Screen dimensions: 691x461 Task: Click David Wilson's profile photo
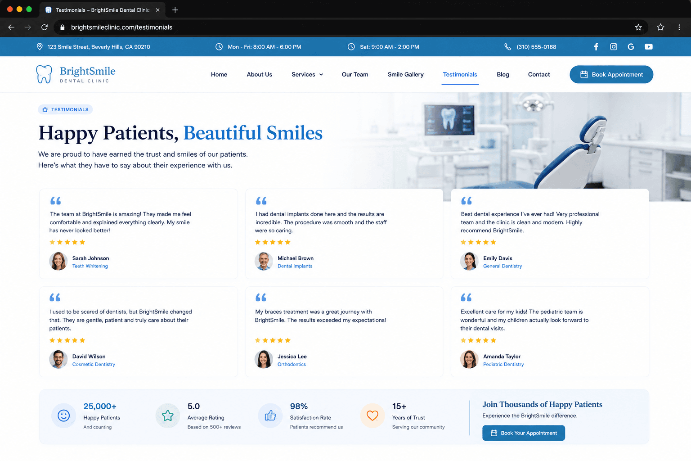58,359
